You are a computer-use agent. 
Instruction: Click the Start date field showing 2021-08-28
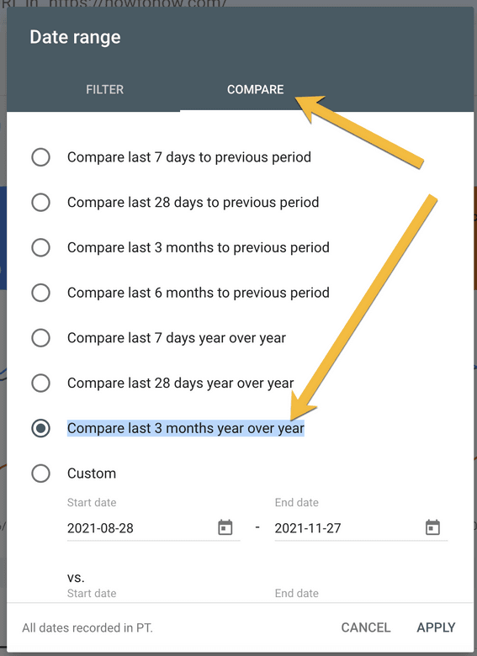point(154,528)
